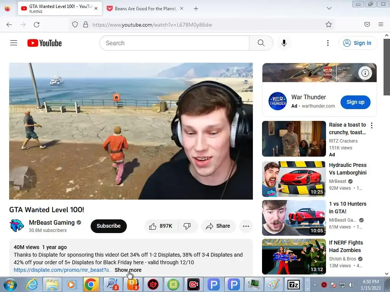Bookmark this page with star icon
Image resolution: width=390 pixels, height=292 pixels.
coord(329,24)
